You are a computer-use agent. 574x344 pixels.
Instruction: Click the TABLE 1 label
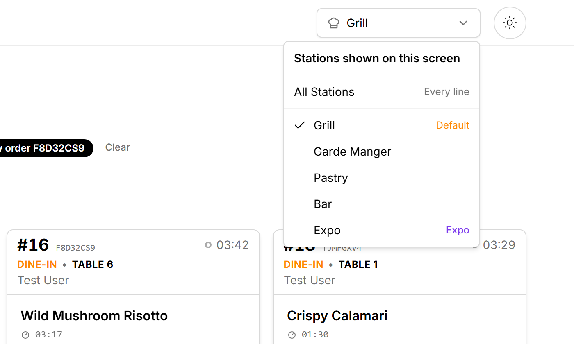point(358,265)
